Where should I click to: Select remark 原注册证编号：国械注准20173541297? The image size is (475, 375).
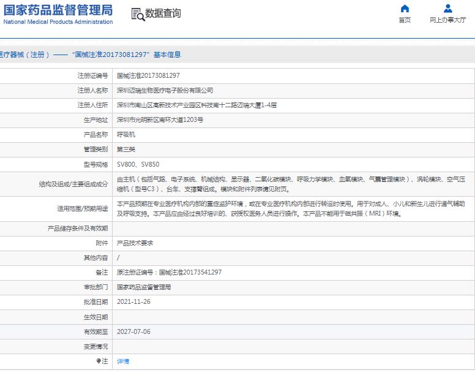click(x=169, y=272)
